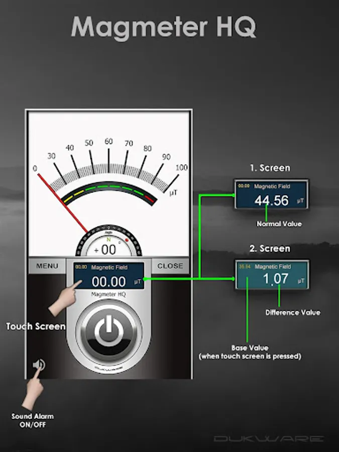This screenshot has width=339, height=452.
Task: Click the 1.07 difference value screen
Action: tap(272, 275)
